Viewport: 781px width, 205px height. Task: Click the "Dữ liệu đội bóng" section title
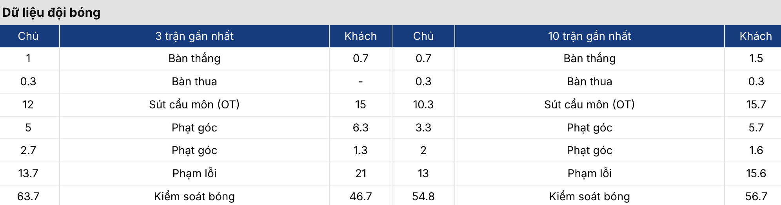point(51,13)
